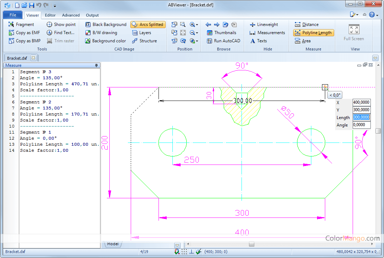Click the Show point tool
The image size is (384, 258).
61,25
